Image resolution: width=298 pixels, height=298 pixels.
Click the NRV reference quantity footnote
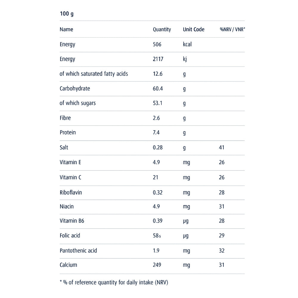click(116, 283)
